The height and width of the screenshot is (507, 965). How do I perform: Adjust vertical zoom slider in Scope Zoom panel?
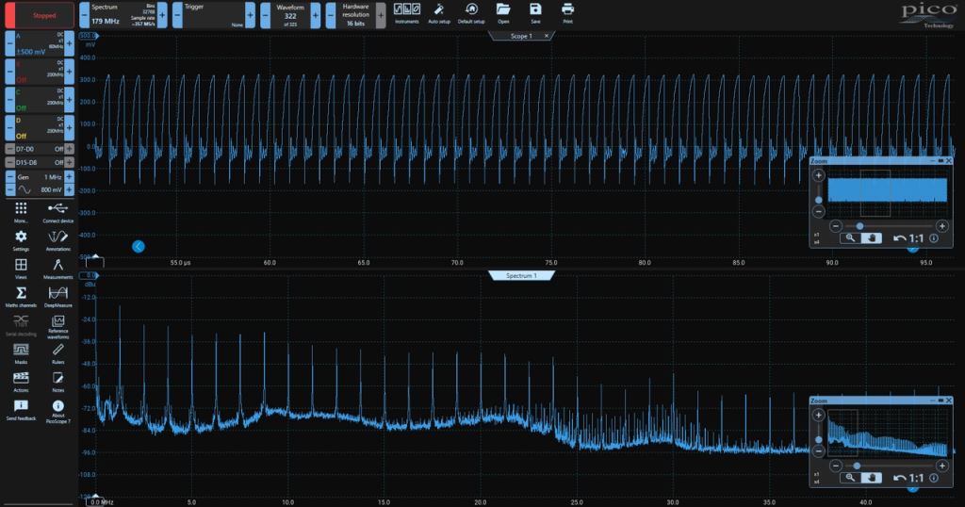819,200
